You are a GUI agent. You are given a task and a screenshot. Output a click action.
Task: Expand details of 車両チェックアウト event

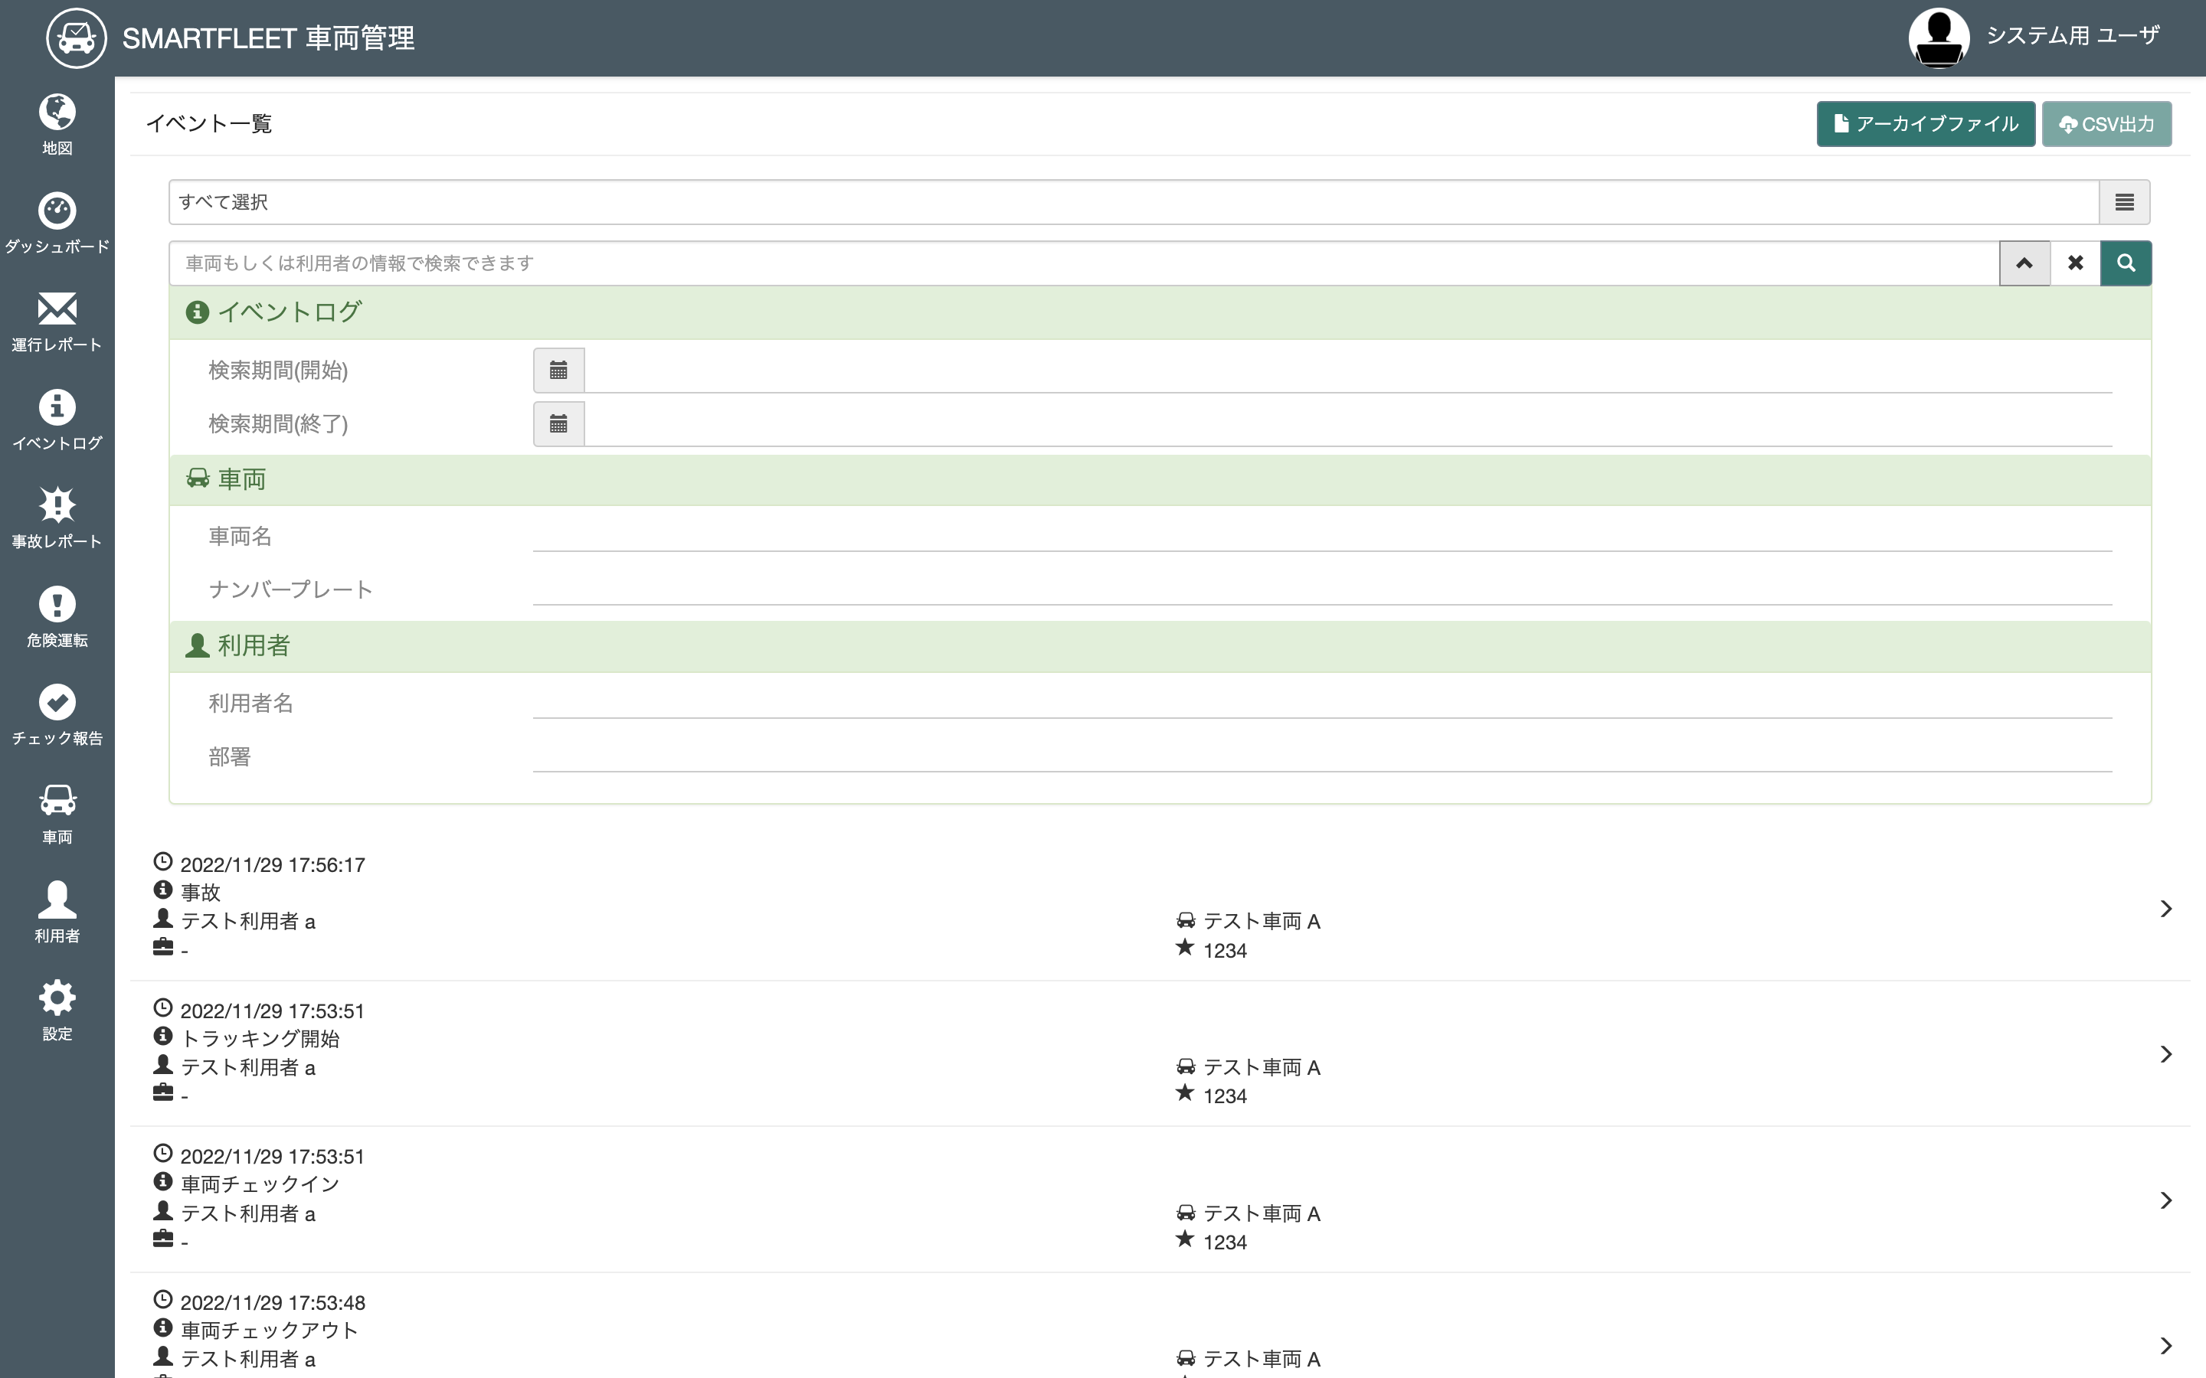2167,1346
